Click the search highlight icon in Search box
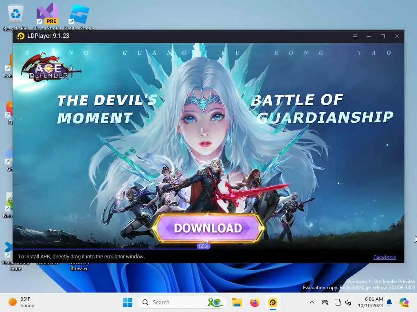 tap(215, 302)
